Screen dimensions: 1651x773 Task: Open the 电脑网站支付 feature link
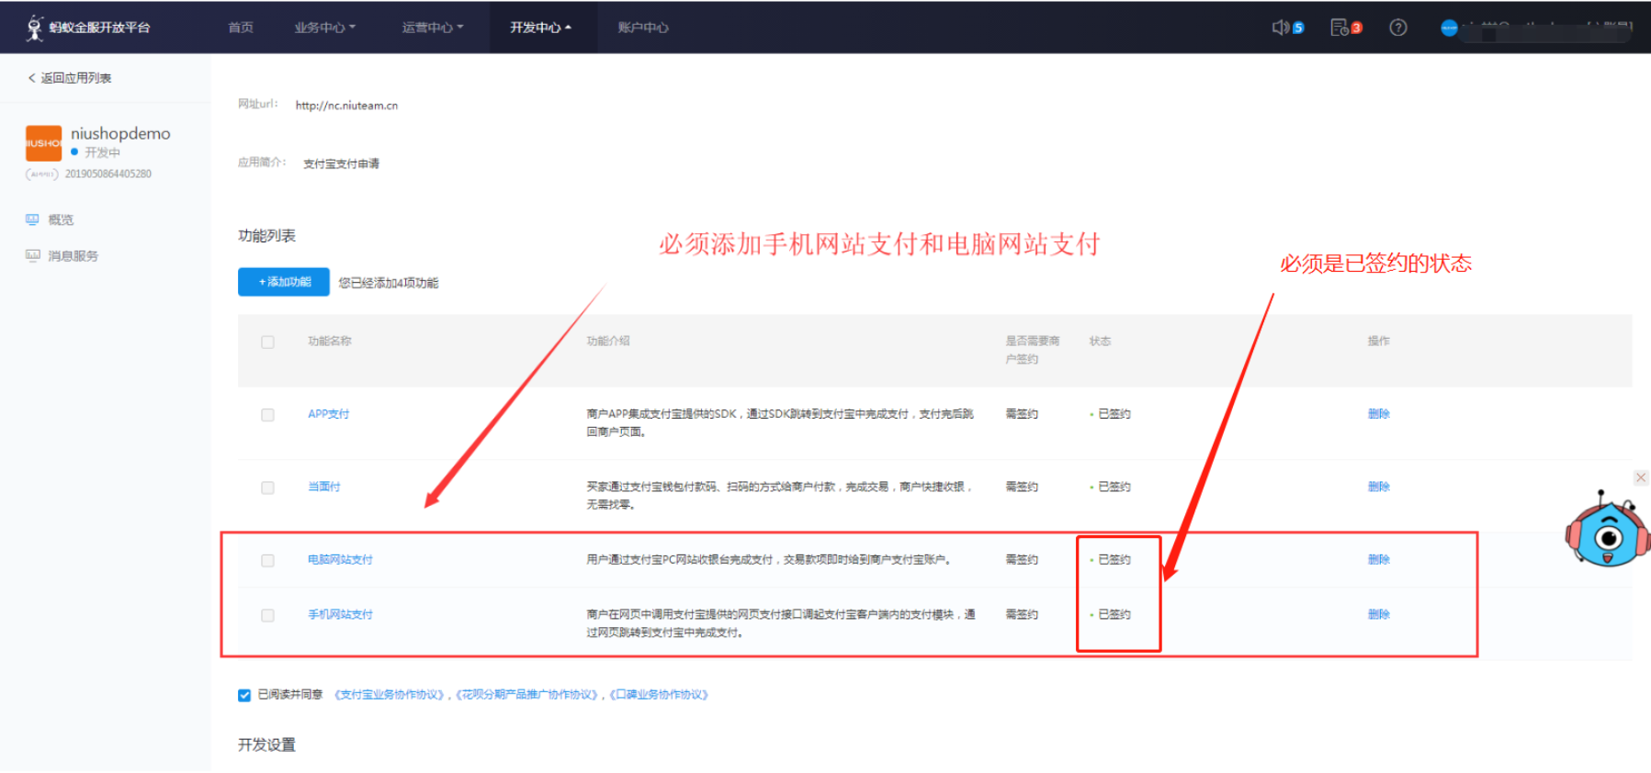[x=340, y=559]
